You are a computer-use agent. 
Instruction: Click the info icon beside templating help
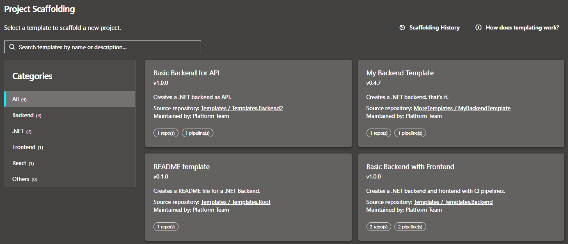(478, 27)
